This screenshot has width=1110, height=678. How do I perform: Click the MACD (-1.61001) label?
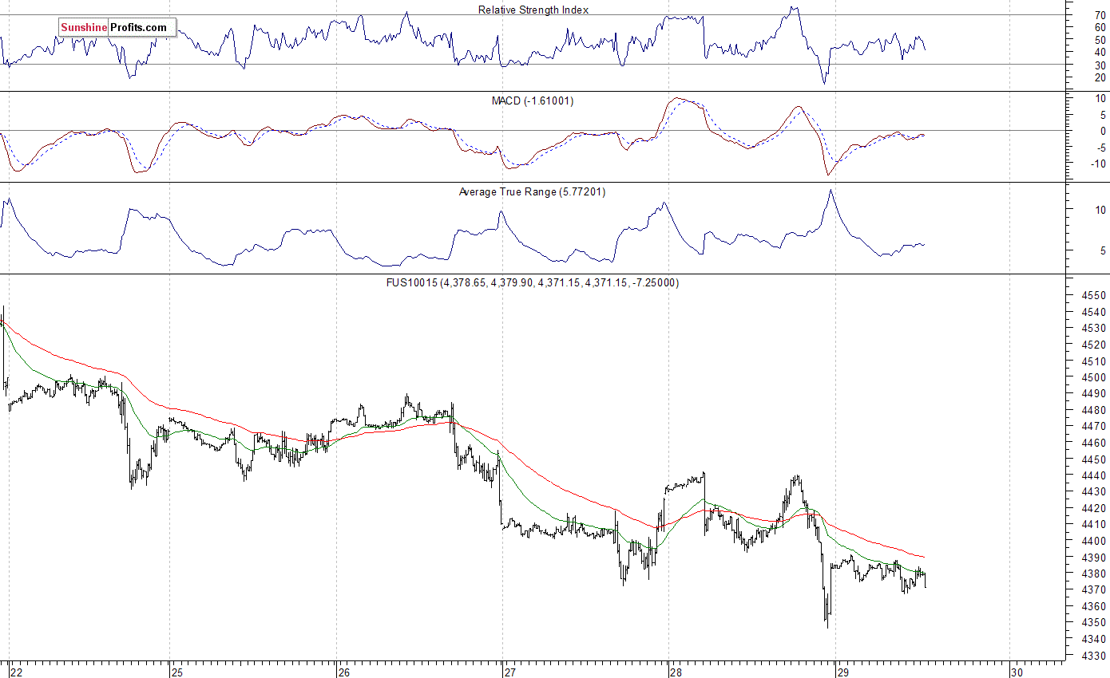[533, 101]
